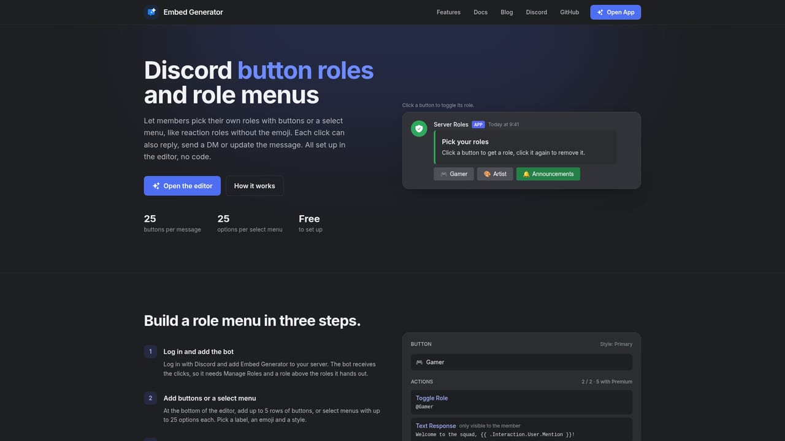Click the 'options per select menu' stat label
Viewport: 785px width, 441px height.
click(x=250, y=230)
